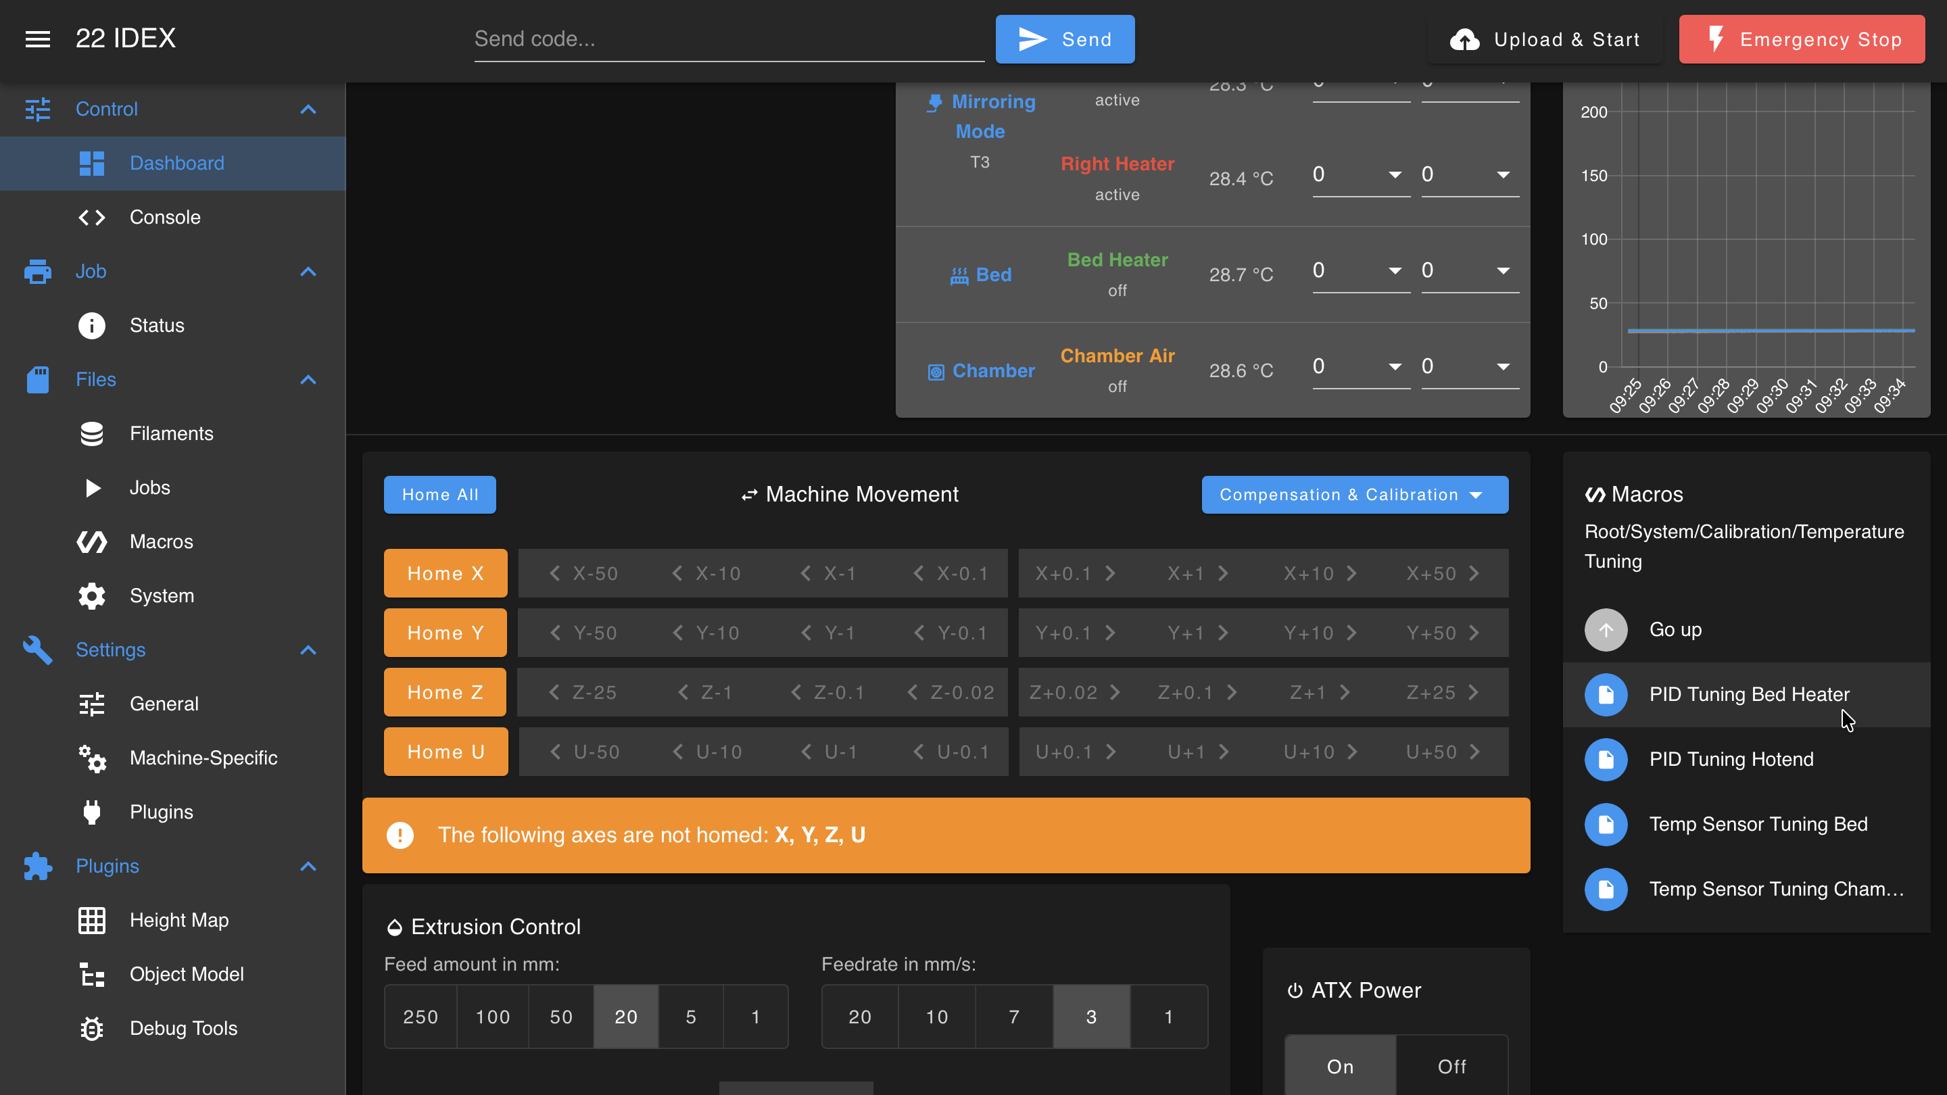Click the Machine-Specific gears icon
The width and height of the screenshot is (1947, 1095).
[92, 758]
